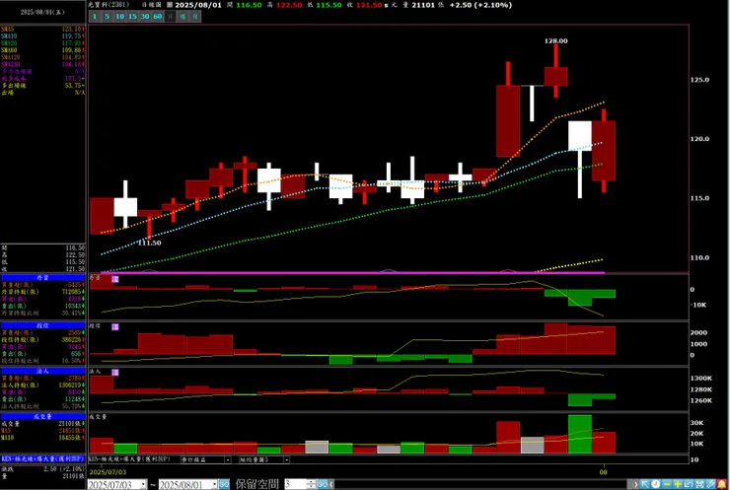This screenshot has height=490, width=730.
Task: Open the start date 2025/07/03 dropdown
Action: point(143,484)
